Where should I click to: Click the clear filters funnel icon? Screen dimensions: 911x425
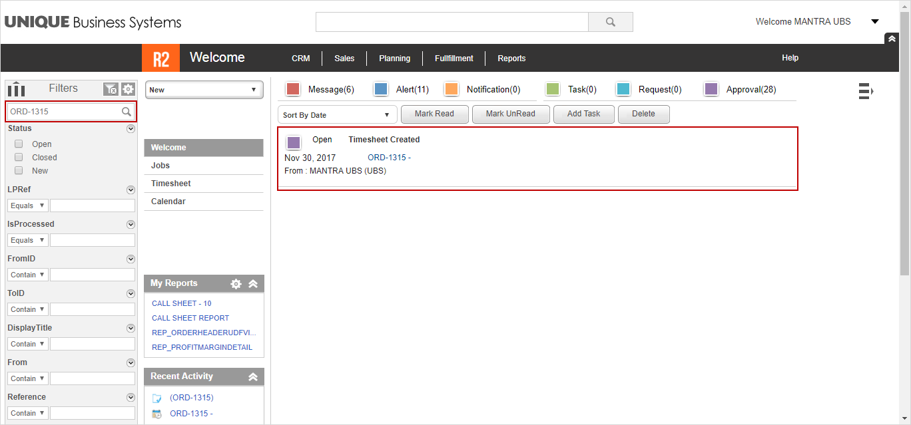(111, 89)
